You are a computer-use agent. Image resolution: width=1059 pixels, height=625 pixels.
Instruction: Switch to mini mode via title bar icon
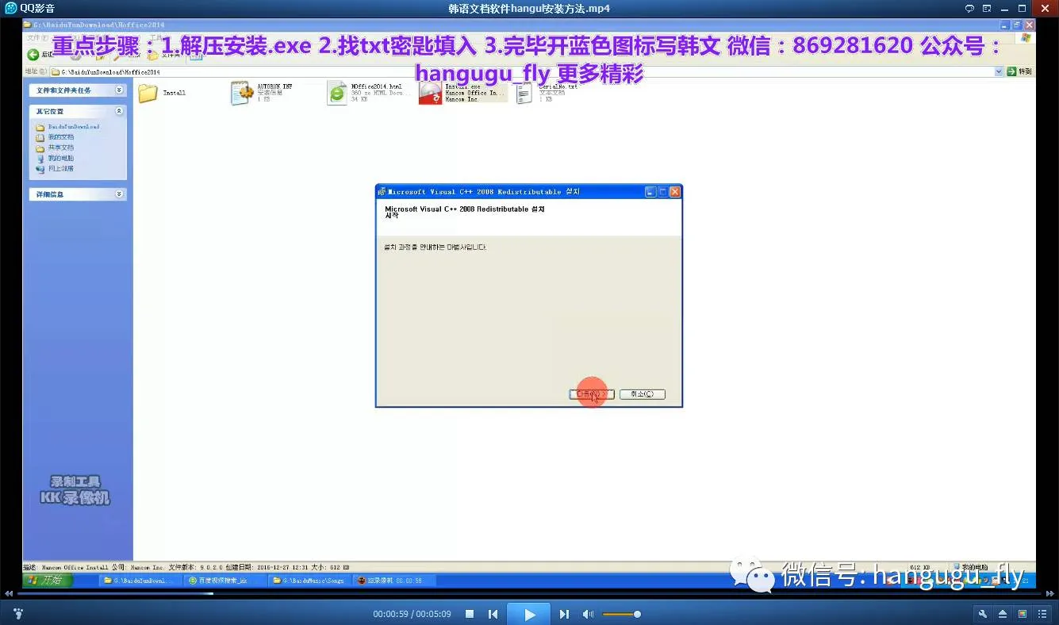[987, 8]
